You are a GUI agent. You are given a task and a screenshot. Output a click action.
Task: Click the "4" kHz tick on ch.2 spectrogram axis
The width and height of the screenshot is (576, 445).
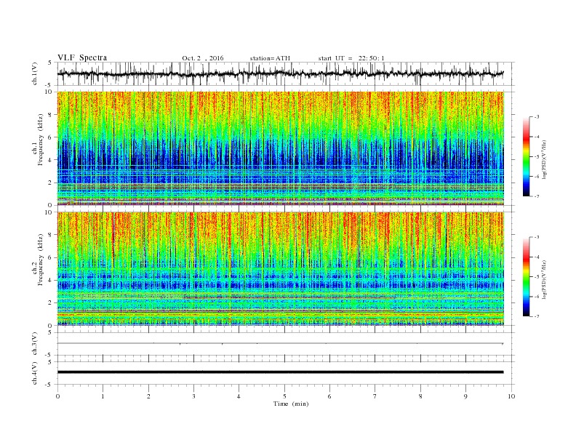click(51, 281)
